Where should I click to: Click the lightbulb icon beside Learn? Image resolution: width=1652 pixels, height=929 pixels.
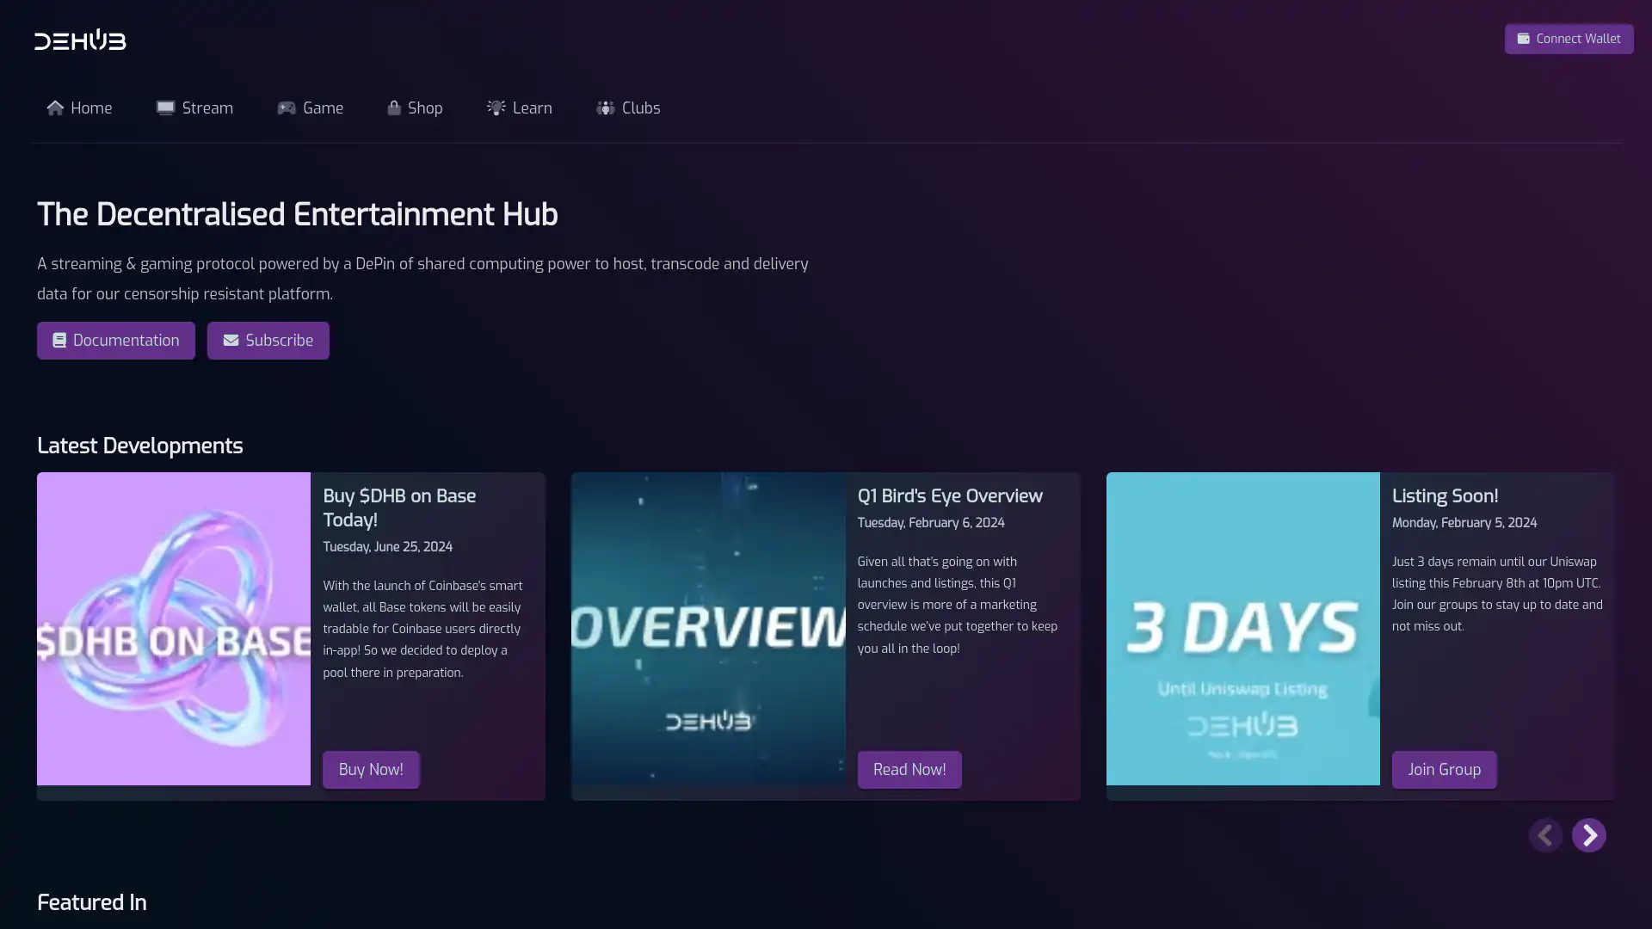pos(496,108)
